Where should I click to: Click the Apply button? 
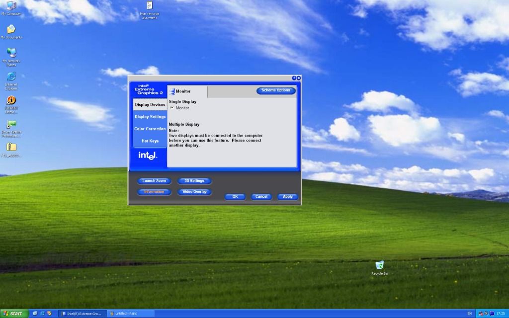pos(288,197)
